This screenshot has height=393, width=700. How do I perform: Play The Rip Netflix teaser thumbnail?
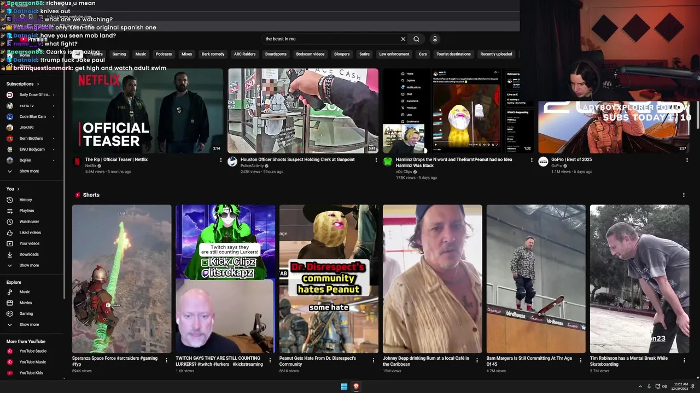click(148, 111)
